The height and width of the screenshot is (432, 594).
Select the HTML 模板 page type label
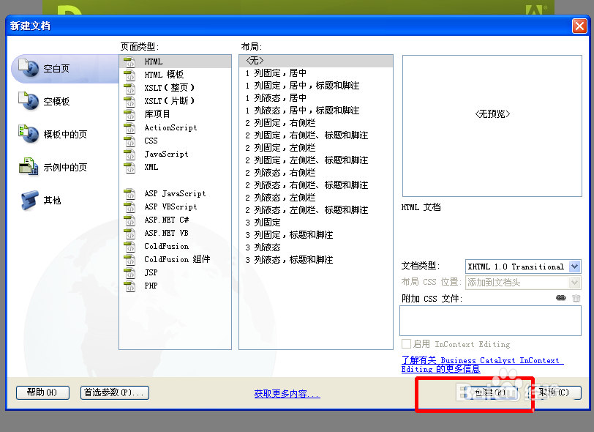point(164,75)
